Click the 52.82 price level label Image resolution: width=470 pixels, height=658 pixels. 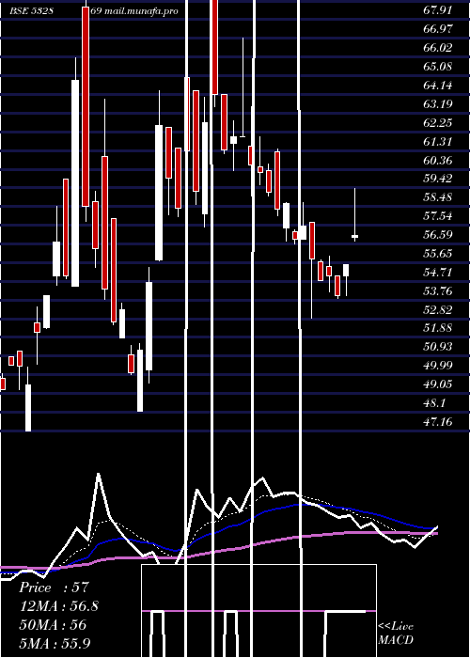pos(438,310)
